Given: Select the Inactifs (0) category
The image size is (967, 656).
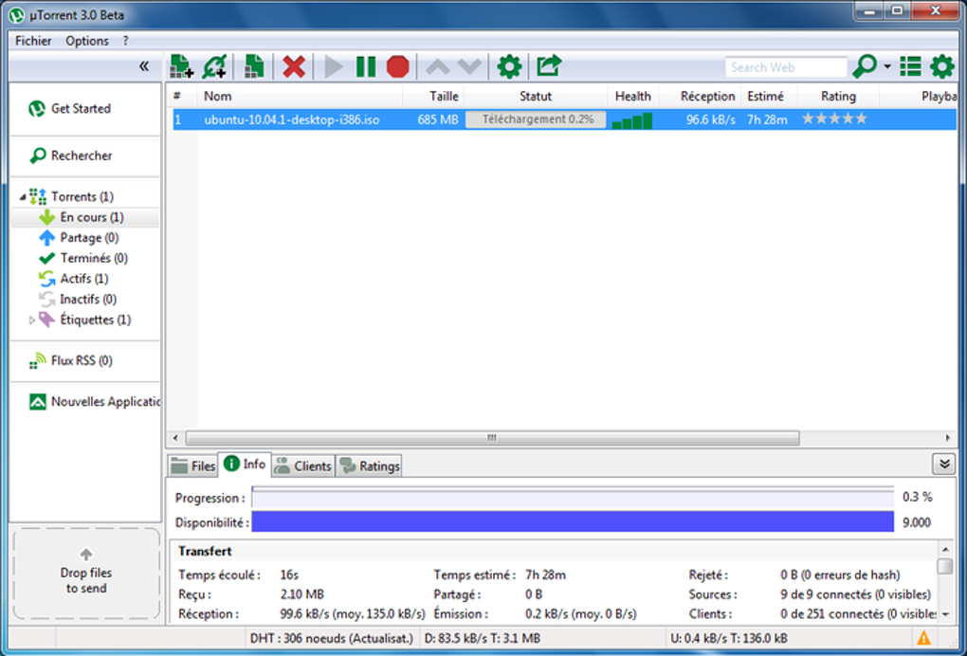Looking at the screenshot, I should click(x=87, y=299).
